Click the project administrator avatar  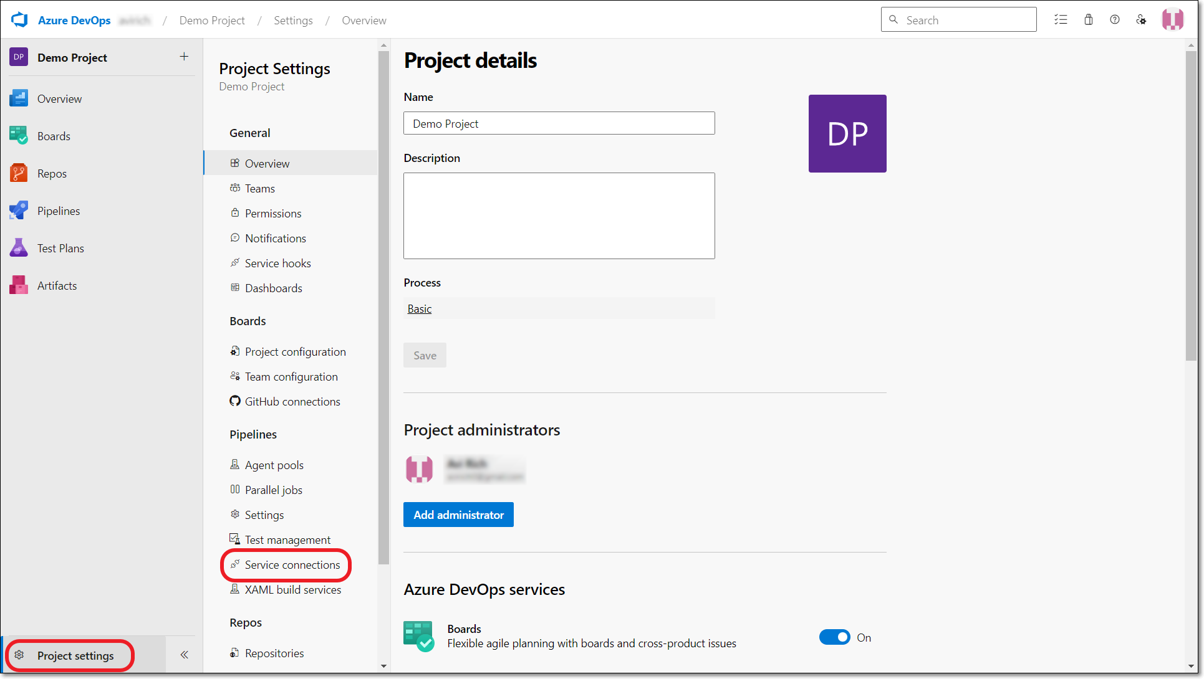coord(419,469)
